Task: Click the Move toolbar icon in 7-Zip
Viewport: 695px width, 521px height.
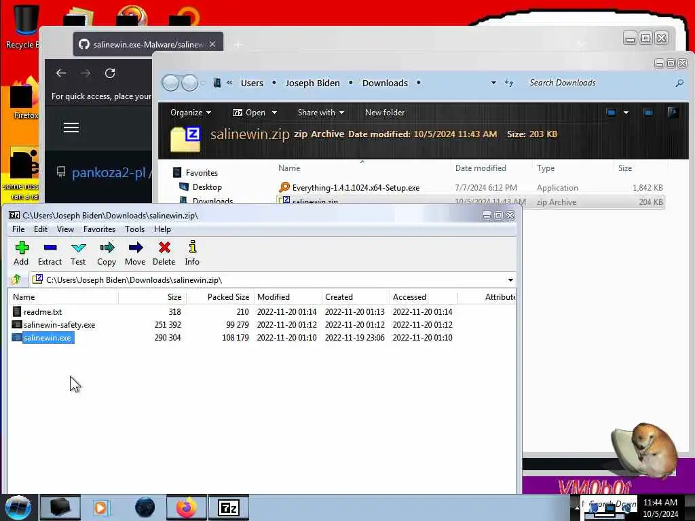Action: pyautogui.click(x=135, y=253)
